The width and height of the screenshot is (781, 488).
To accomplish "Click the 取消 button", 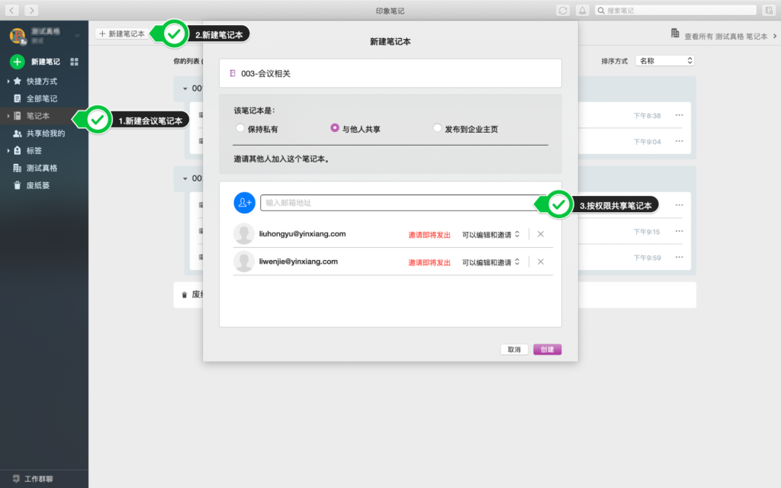I will click(514, 349).
